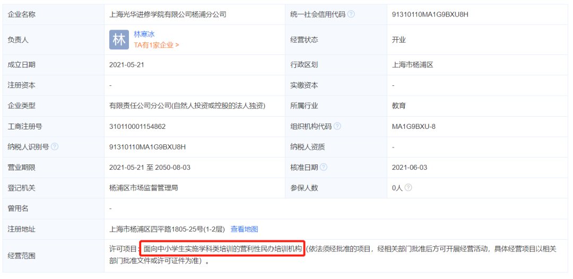
Task: Click 负责人 label cell
Action: [54, 40]
